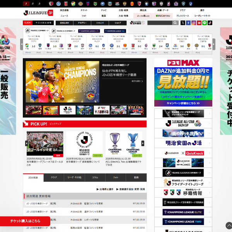The height and width of the screenshot is (232, 232).
Task: Click the Gamba Osaka crest in top bar
Action: coord(147,4)
